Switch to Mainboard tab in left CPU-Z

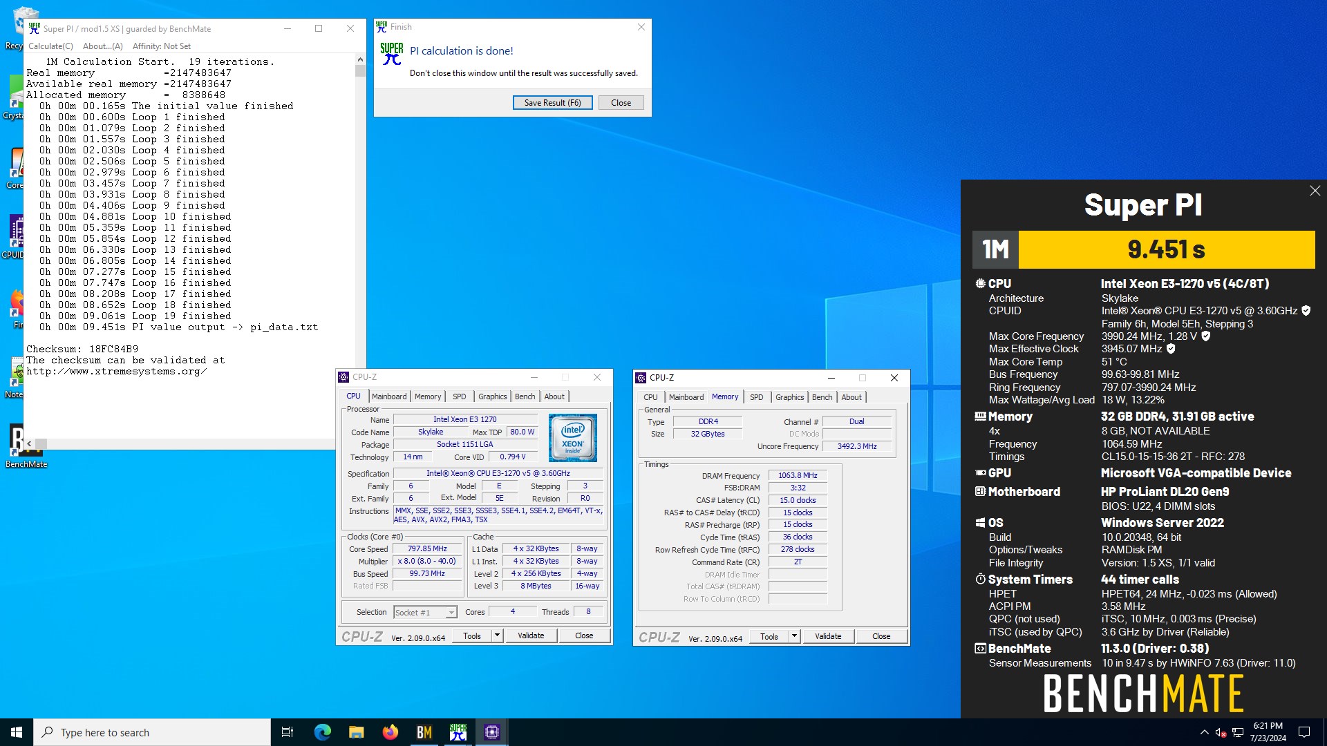pos(389,396)
